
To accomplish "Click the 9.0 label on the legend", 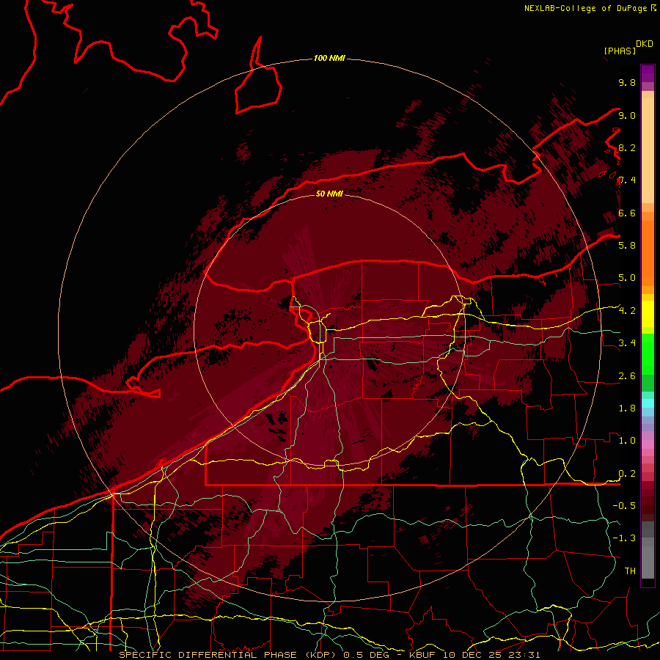I will [x=627, y=115].
